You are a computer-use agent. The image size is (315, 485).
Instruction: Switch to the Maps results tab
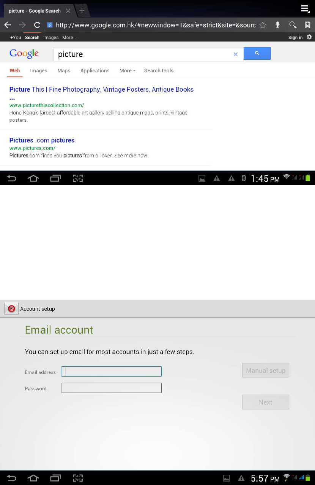click(64, 70)
